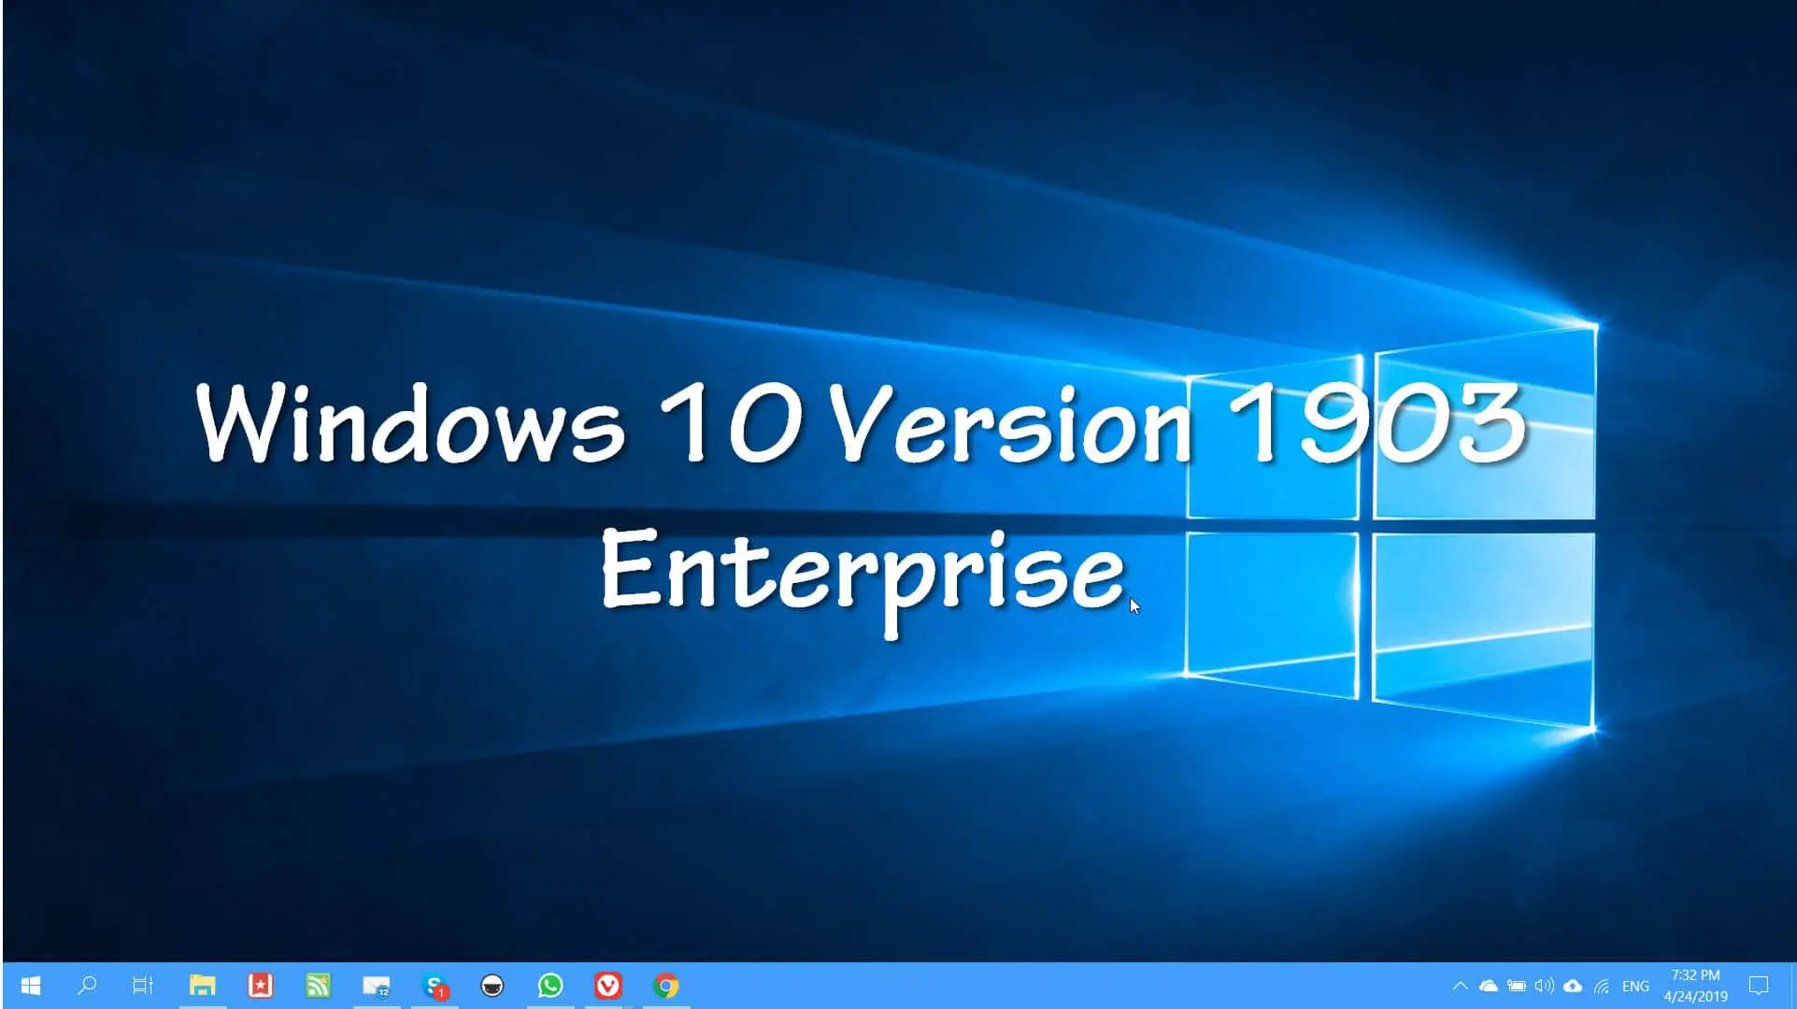Open the Action Center notifications

(x=1759, y=986)
